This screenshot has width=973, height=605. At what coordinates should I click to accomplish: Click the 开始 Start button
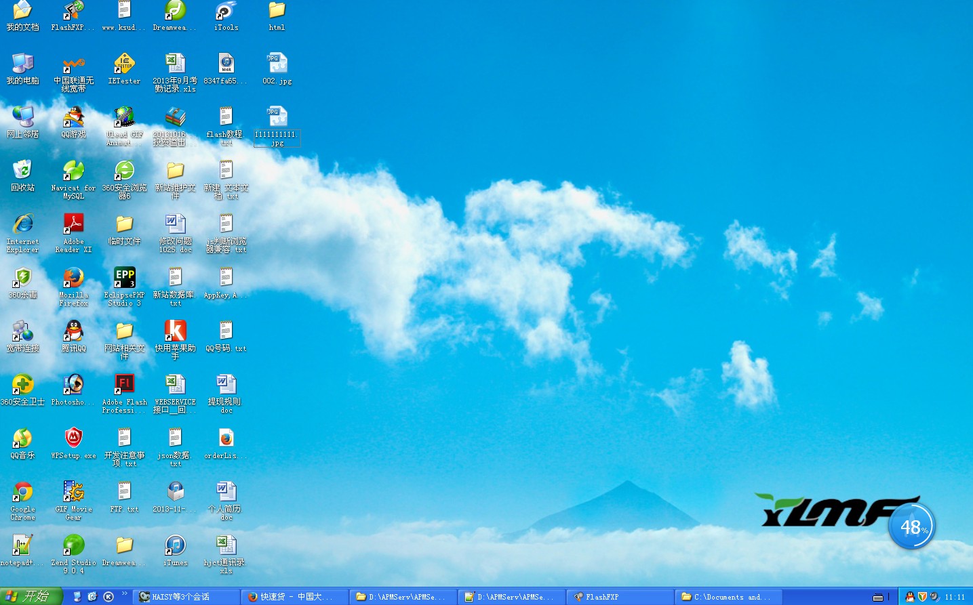[x=31, y=596]
